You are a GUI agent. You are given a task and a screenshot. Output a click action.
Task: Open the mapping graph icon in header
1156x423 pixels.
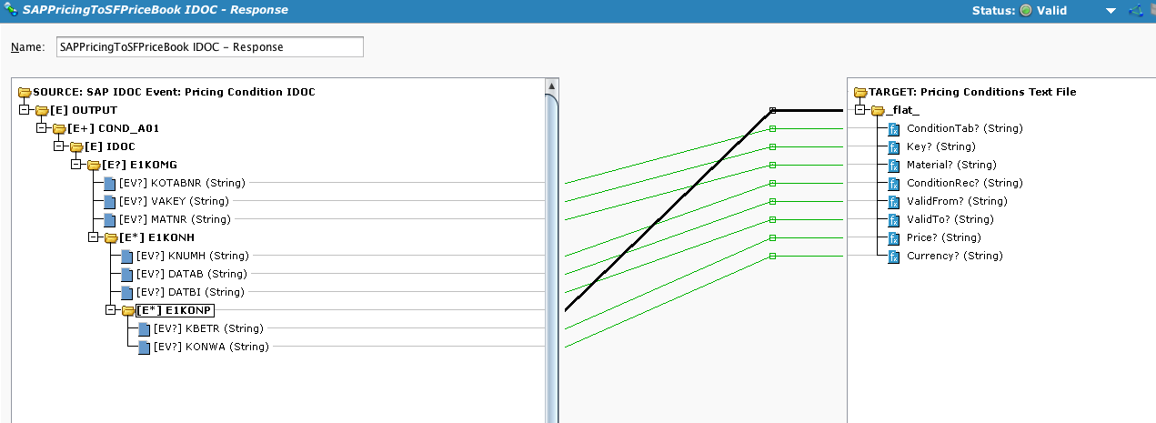click(x=1135, y=11)
